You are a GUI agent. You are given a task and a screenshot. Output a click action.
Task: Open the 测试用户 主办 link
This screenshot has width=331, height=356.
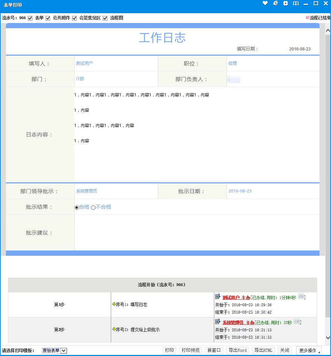pyautogui.click(x=236, y=298)
